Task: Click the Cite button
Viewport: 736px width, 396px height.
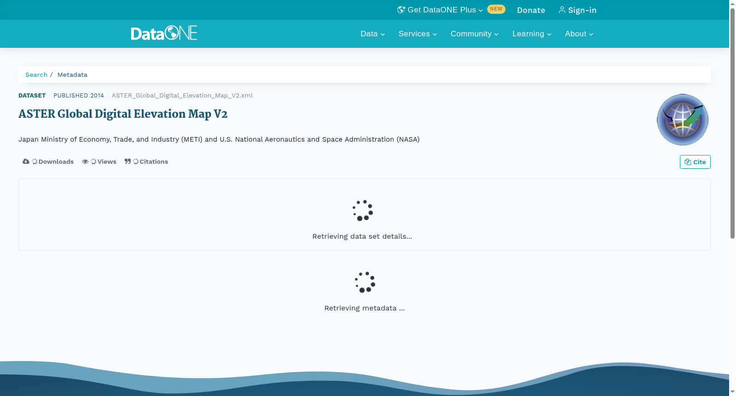Action: click(695, 162)
